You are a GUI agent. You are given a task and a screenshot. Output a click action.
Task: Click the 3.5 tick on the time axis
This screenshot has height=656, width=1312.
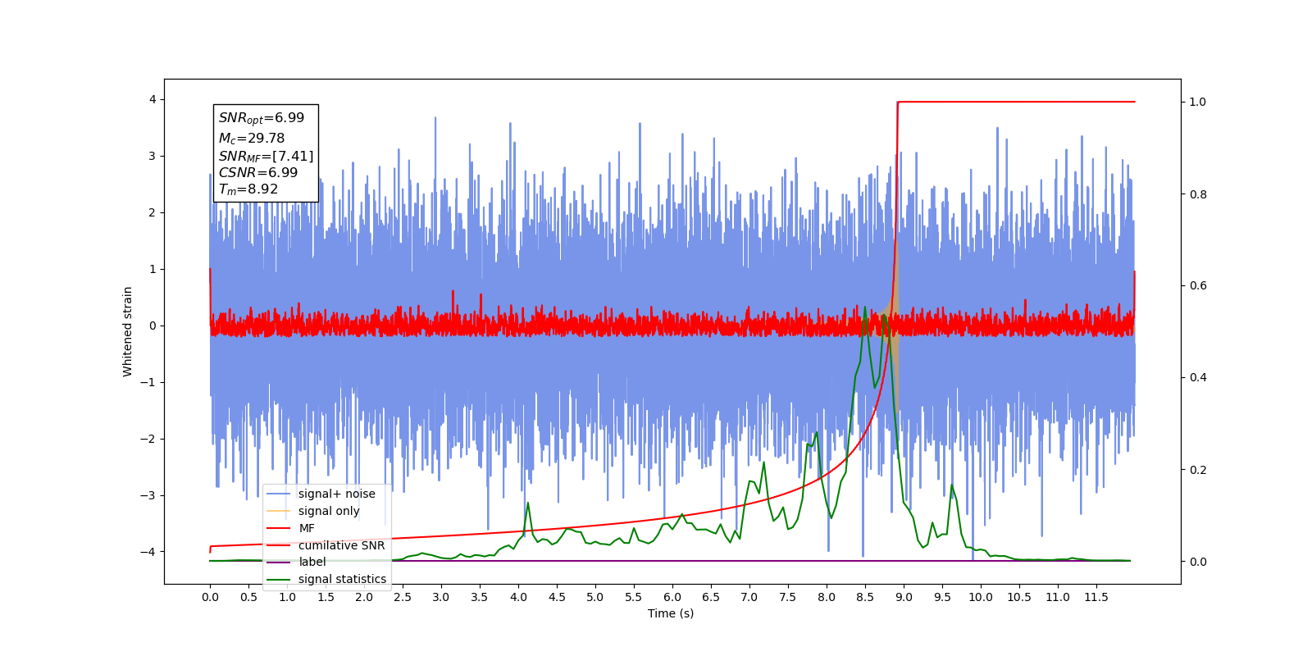[480, 597]
